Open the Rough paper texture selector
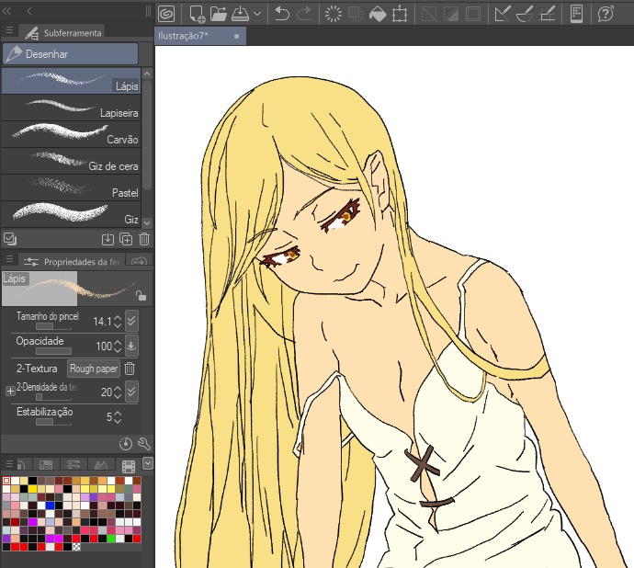This screenshot has height=568, width=634. point(94,369)
